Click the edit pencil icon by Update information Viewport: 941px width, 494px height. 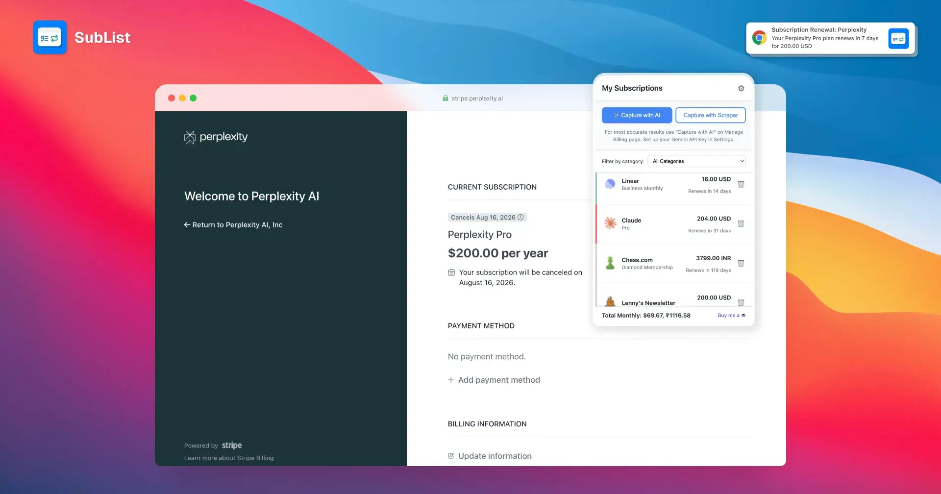(451, 456)
